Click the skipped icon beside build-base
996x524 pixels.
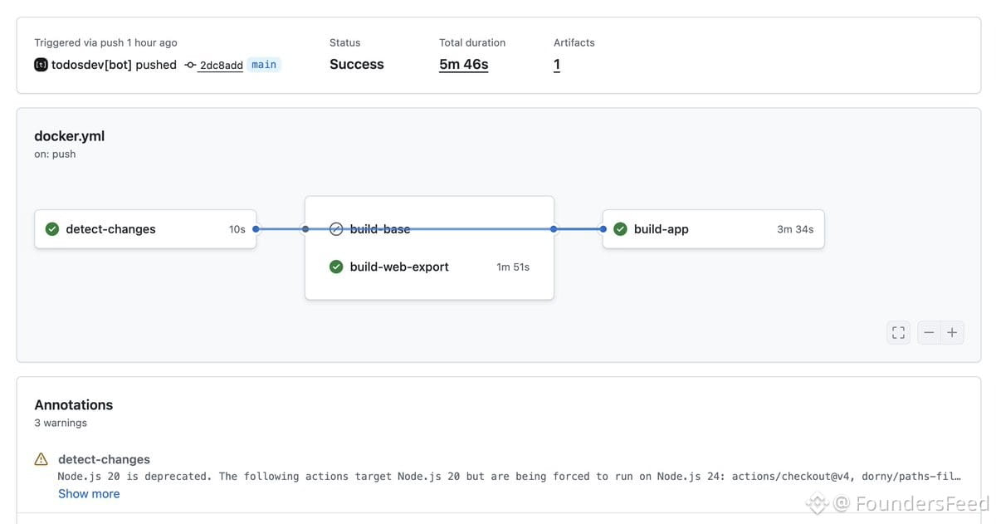tap(336, 229)
